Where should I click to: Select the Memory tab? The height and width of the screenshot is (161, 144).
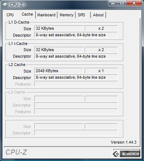pos(67,15)
